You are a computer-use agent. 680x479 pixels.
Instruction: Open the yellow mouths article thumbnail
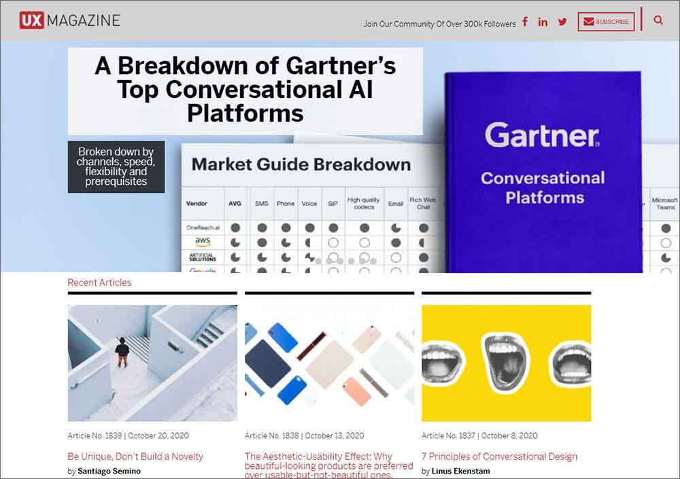[506, 363]
